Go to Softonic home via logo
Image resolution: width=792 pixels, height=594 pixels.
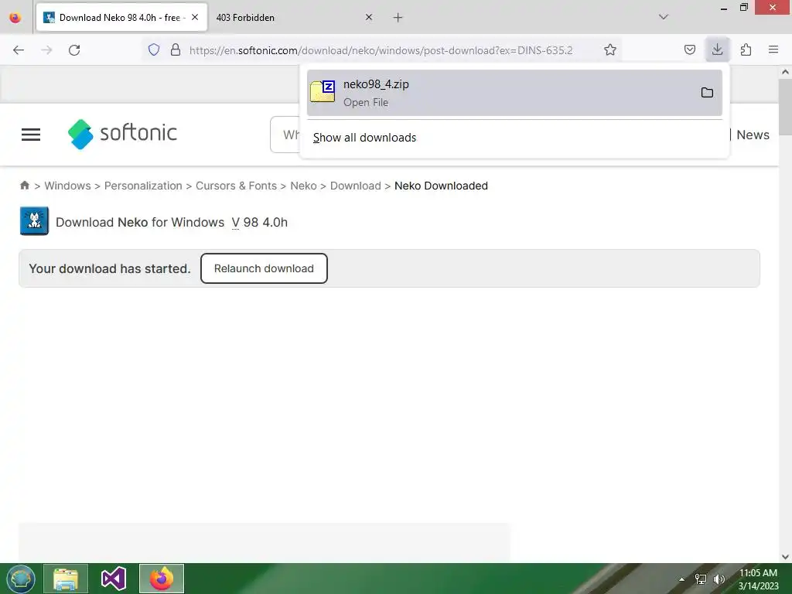coord(122,134)
